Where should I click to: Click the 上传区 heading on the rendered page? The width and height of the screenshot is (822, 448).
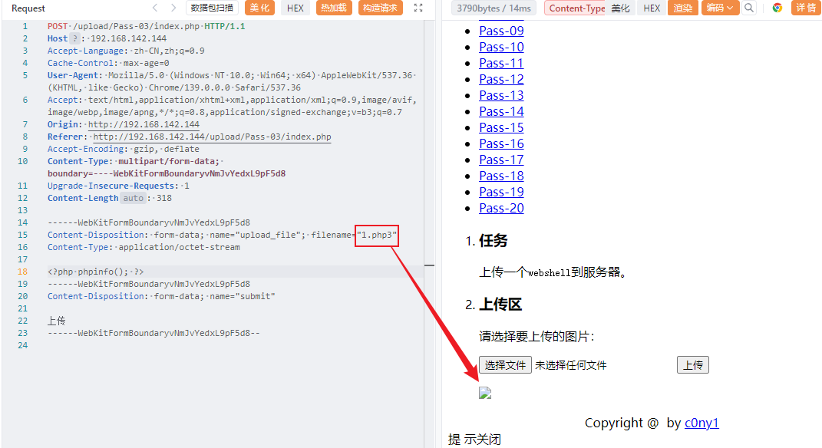(x=500, y=305)
